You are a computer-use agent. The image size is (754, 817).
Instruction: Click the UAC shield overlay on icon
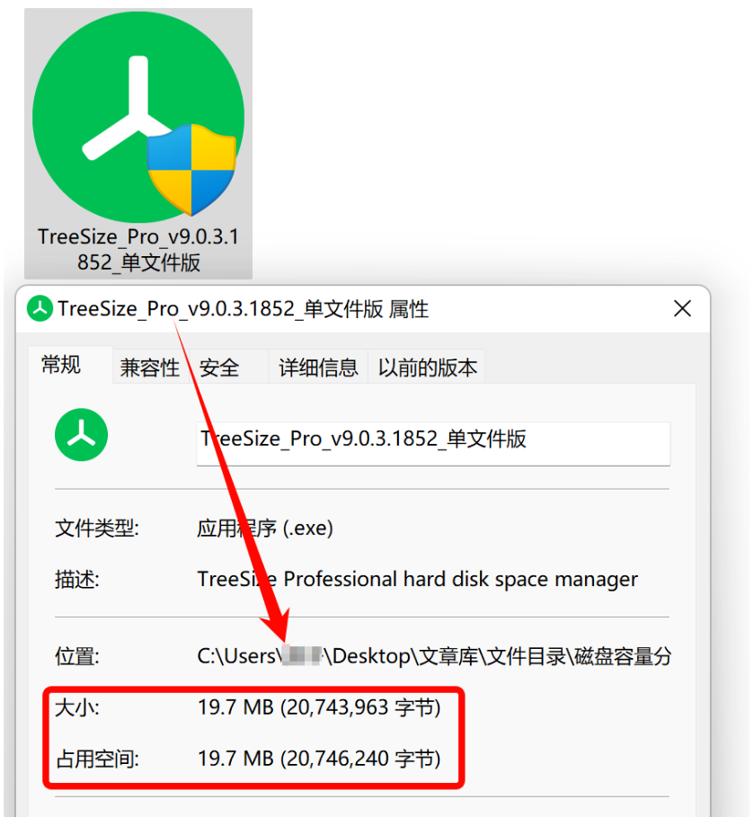[191, 170]
